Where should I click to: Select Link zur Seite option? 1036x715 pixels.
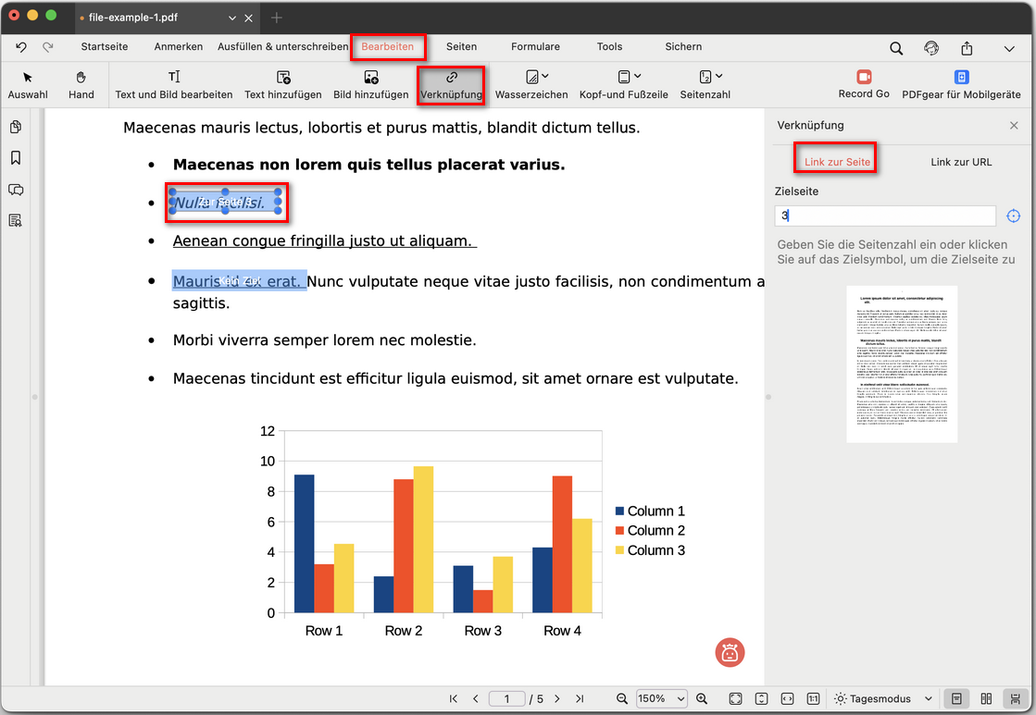(x=837, y=162)
